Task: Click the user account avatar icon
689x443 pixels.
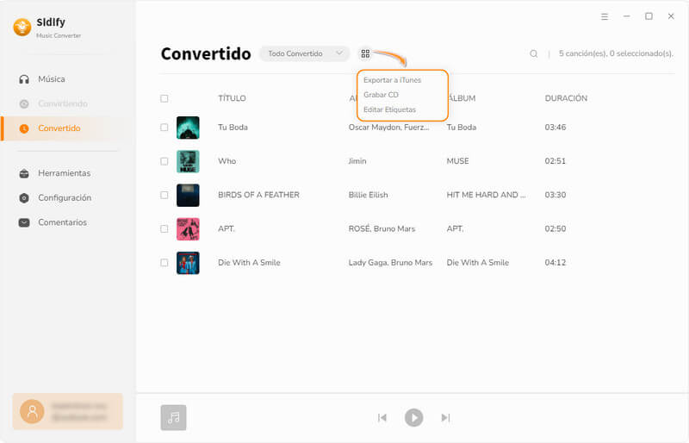Action: pos(32,411)
